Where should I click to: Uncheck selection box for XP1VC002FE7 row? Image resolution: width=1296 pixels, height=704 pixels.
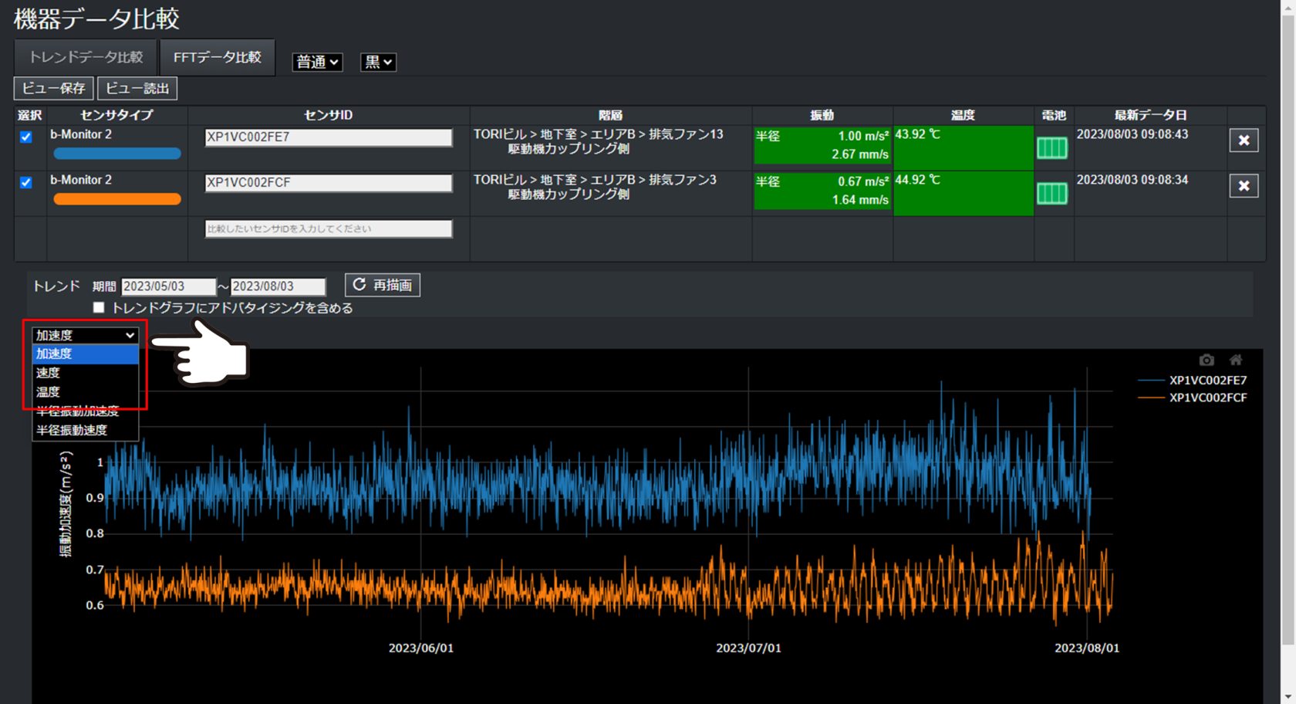[x=26, y=137]
